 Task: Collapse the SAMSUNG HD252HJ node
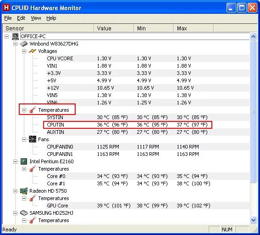point(15,213)
